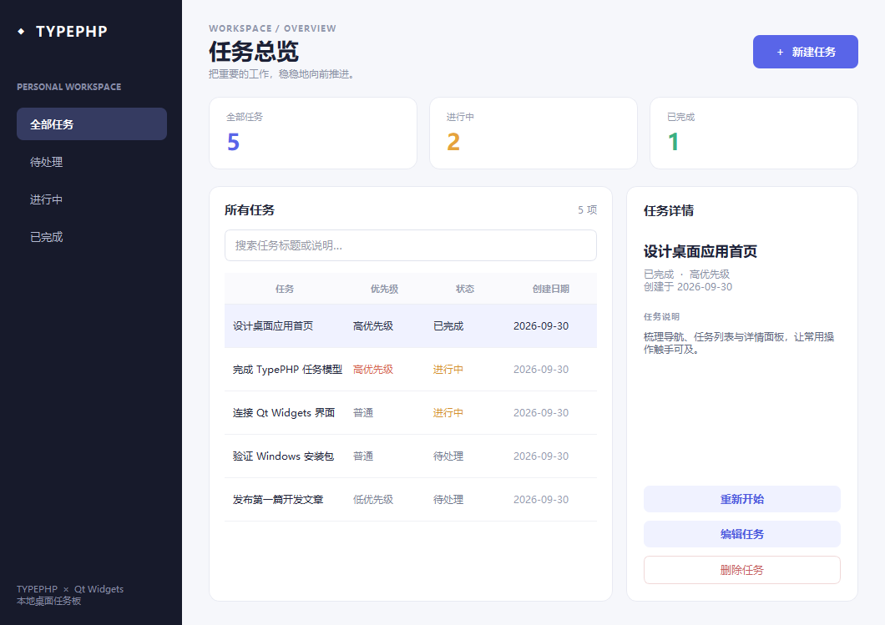
Task: Select the row 发布第一篇开发文章
Action: [x=410, y=500]
